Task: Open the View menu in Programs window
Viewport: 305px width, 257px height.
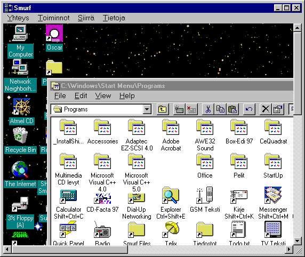Action: 103,96
